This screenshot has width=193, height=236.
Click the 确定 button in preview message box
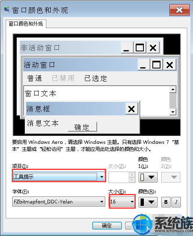(82, 127)
